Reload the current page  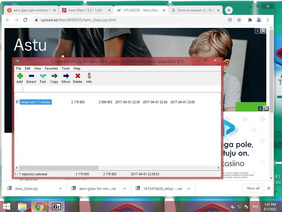[x=25, y=20]
